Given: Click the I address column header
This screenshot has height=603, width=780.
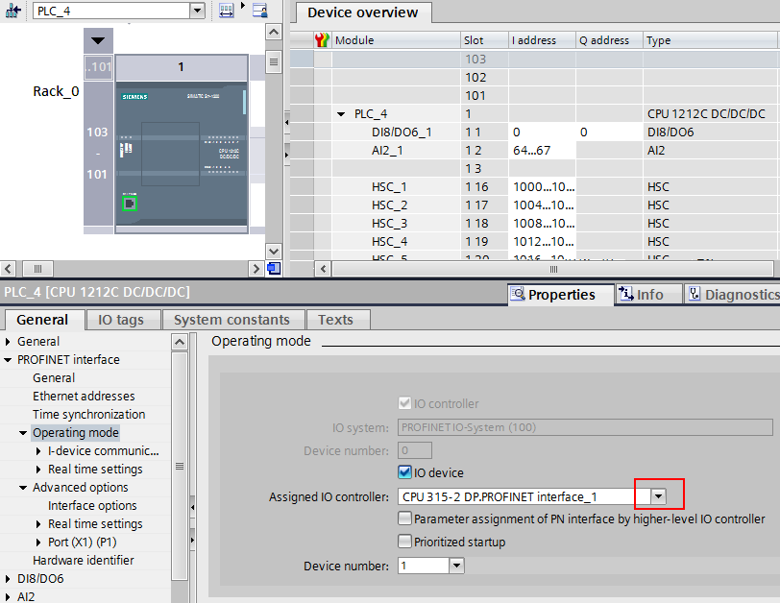Looking at the screenshot, I should (x=542, y=40).
